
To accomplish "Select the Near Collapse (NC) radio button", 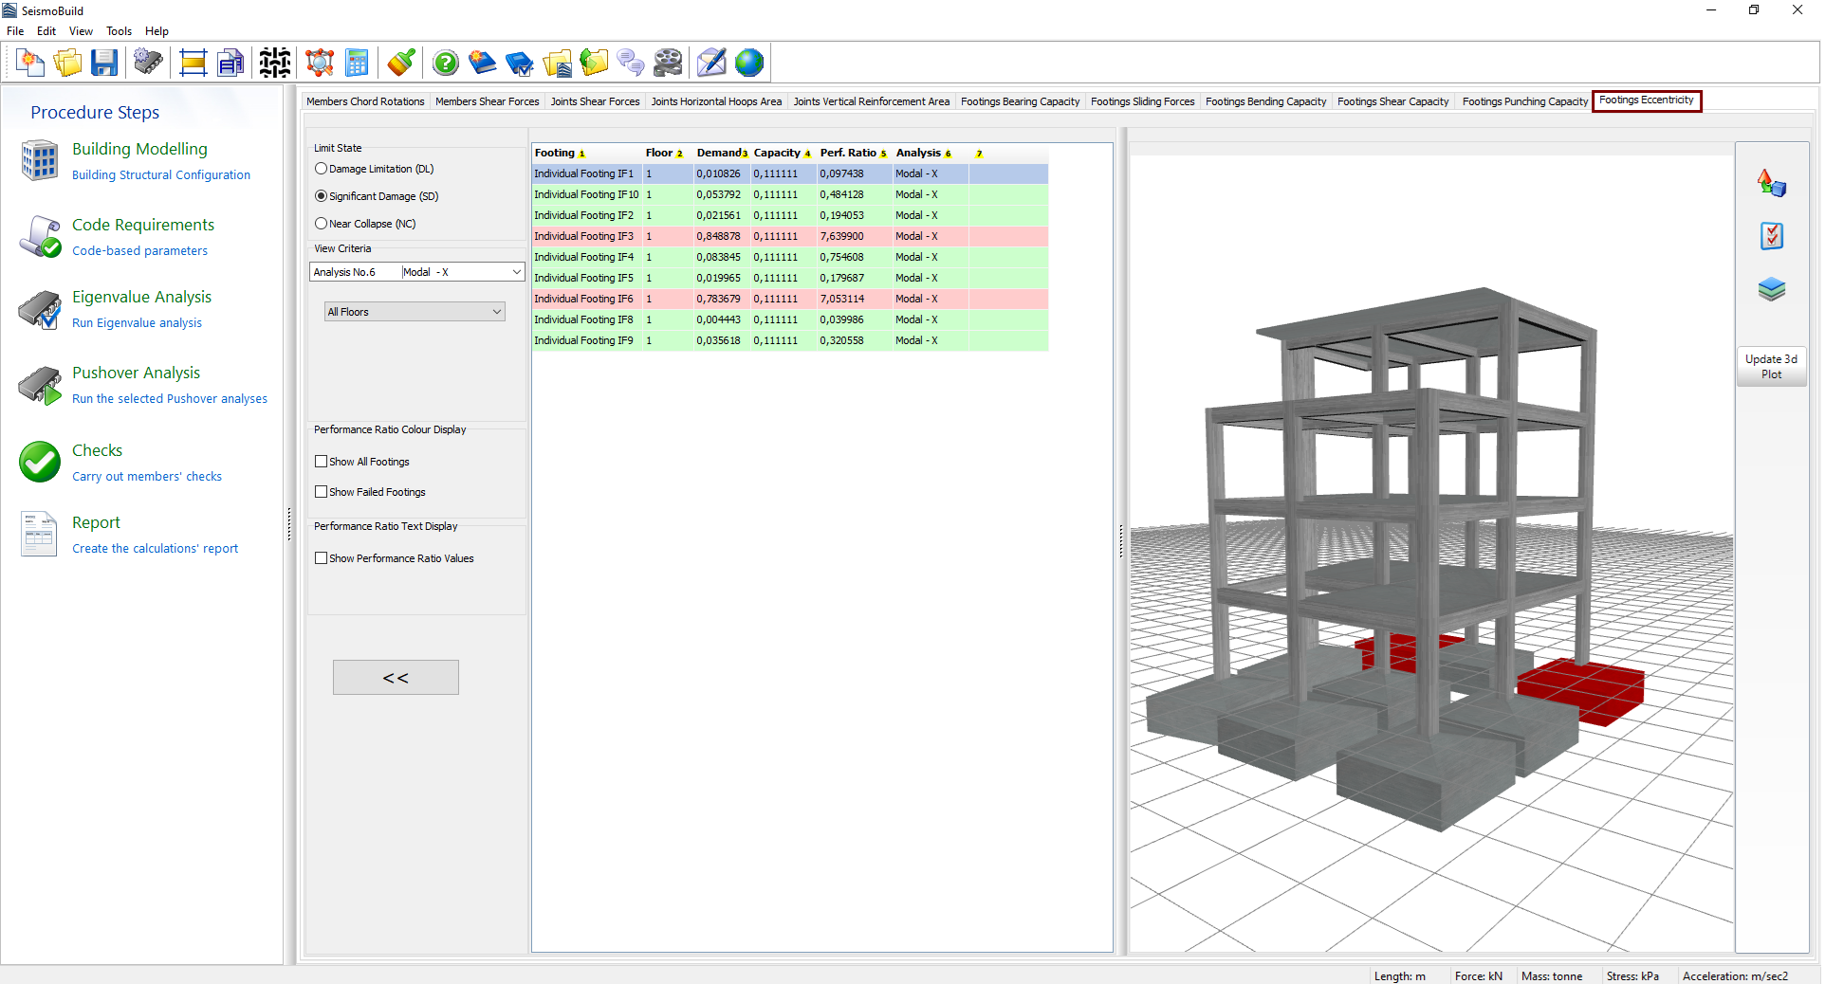I will click(322, 224).
